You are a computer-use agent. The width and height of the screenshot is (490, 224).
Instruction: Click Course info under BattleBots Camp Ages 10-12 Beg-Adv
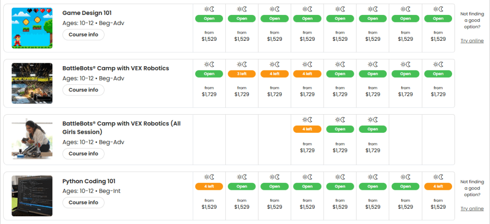point(83,90)
